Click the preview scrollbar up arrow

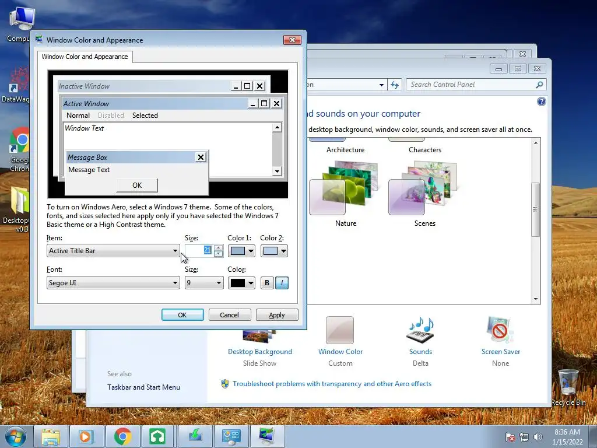click(x=277, y=128)
